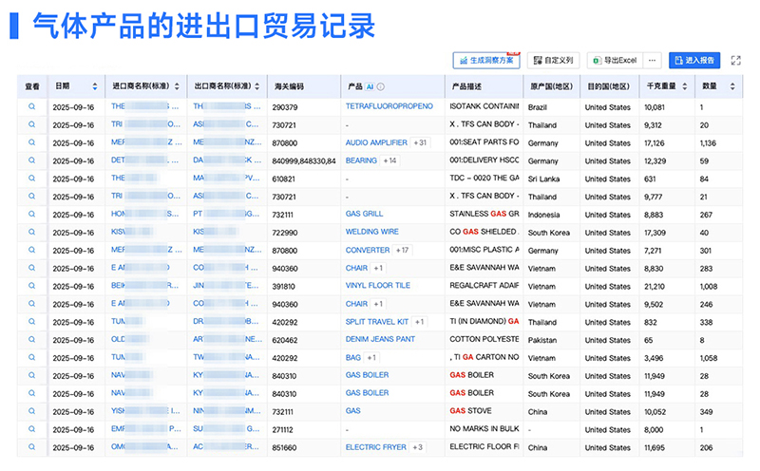The width and height of the screenshot is (760, 471).
Task: Sort by 千克重量 column arrows
Action: [x=688, y=86]
